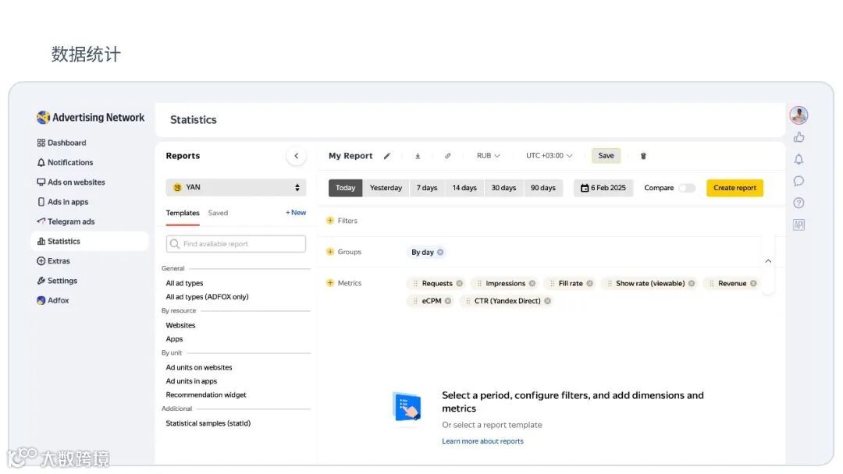843x474 pixels.
Task: Go to Dashboard in sidebar
Action: (62, 143)
